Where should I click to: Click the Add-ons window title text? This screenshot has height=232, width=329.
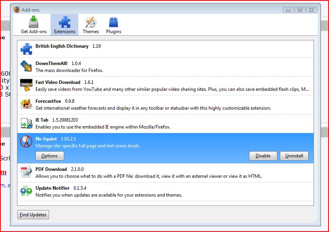[x=31, y=10]
